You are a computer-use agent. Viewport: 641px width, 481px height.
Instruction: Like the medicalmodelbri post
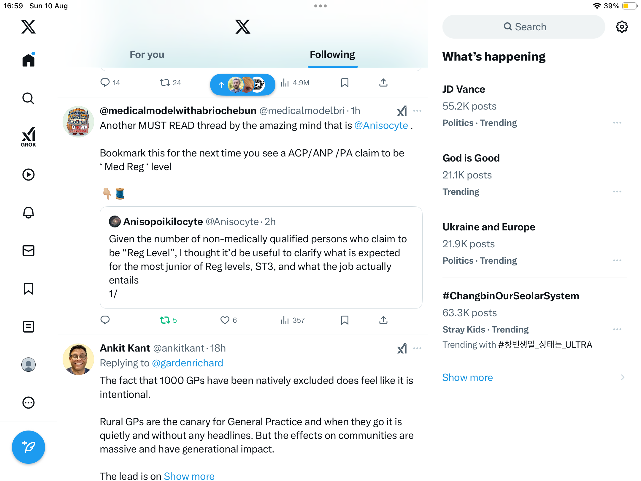(225, 320)
